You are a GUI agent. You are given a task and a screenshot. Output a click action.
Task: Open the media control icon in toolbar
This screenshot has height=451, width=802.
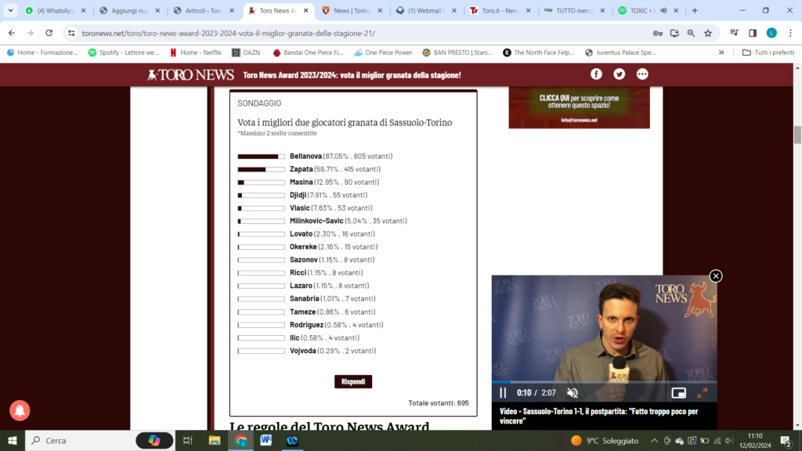(734, 33)
